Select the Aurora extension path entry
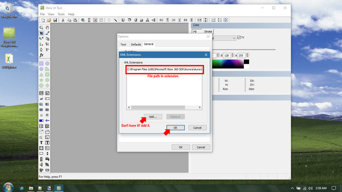342x192 pixels. [x=165, y=69]
